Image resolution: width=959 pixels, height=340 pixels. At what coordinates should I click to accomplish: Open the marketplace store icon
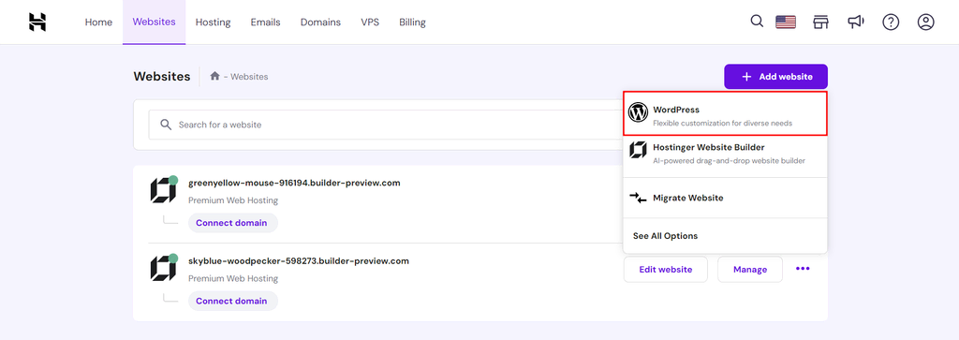point(820,22)
